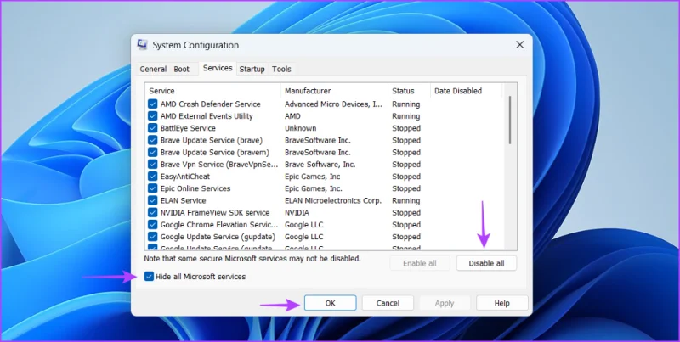
Task: Click the Disable all button
Action: (486, 263)
